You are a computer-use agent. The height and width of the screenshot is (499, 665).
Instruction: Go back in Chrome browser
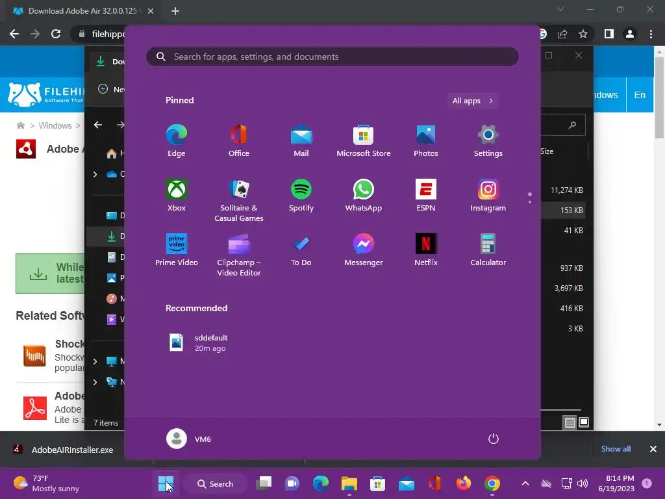[x=14, y=34]
